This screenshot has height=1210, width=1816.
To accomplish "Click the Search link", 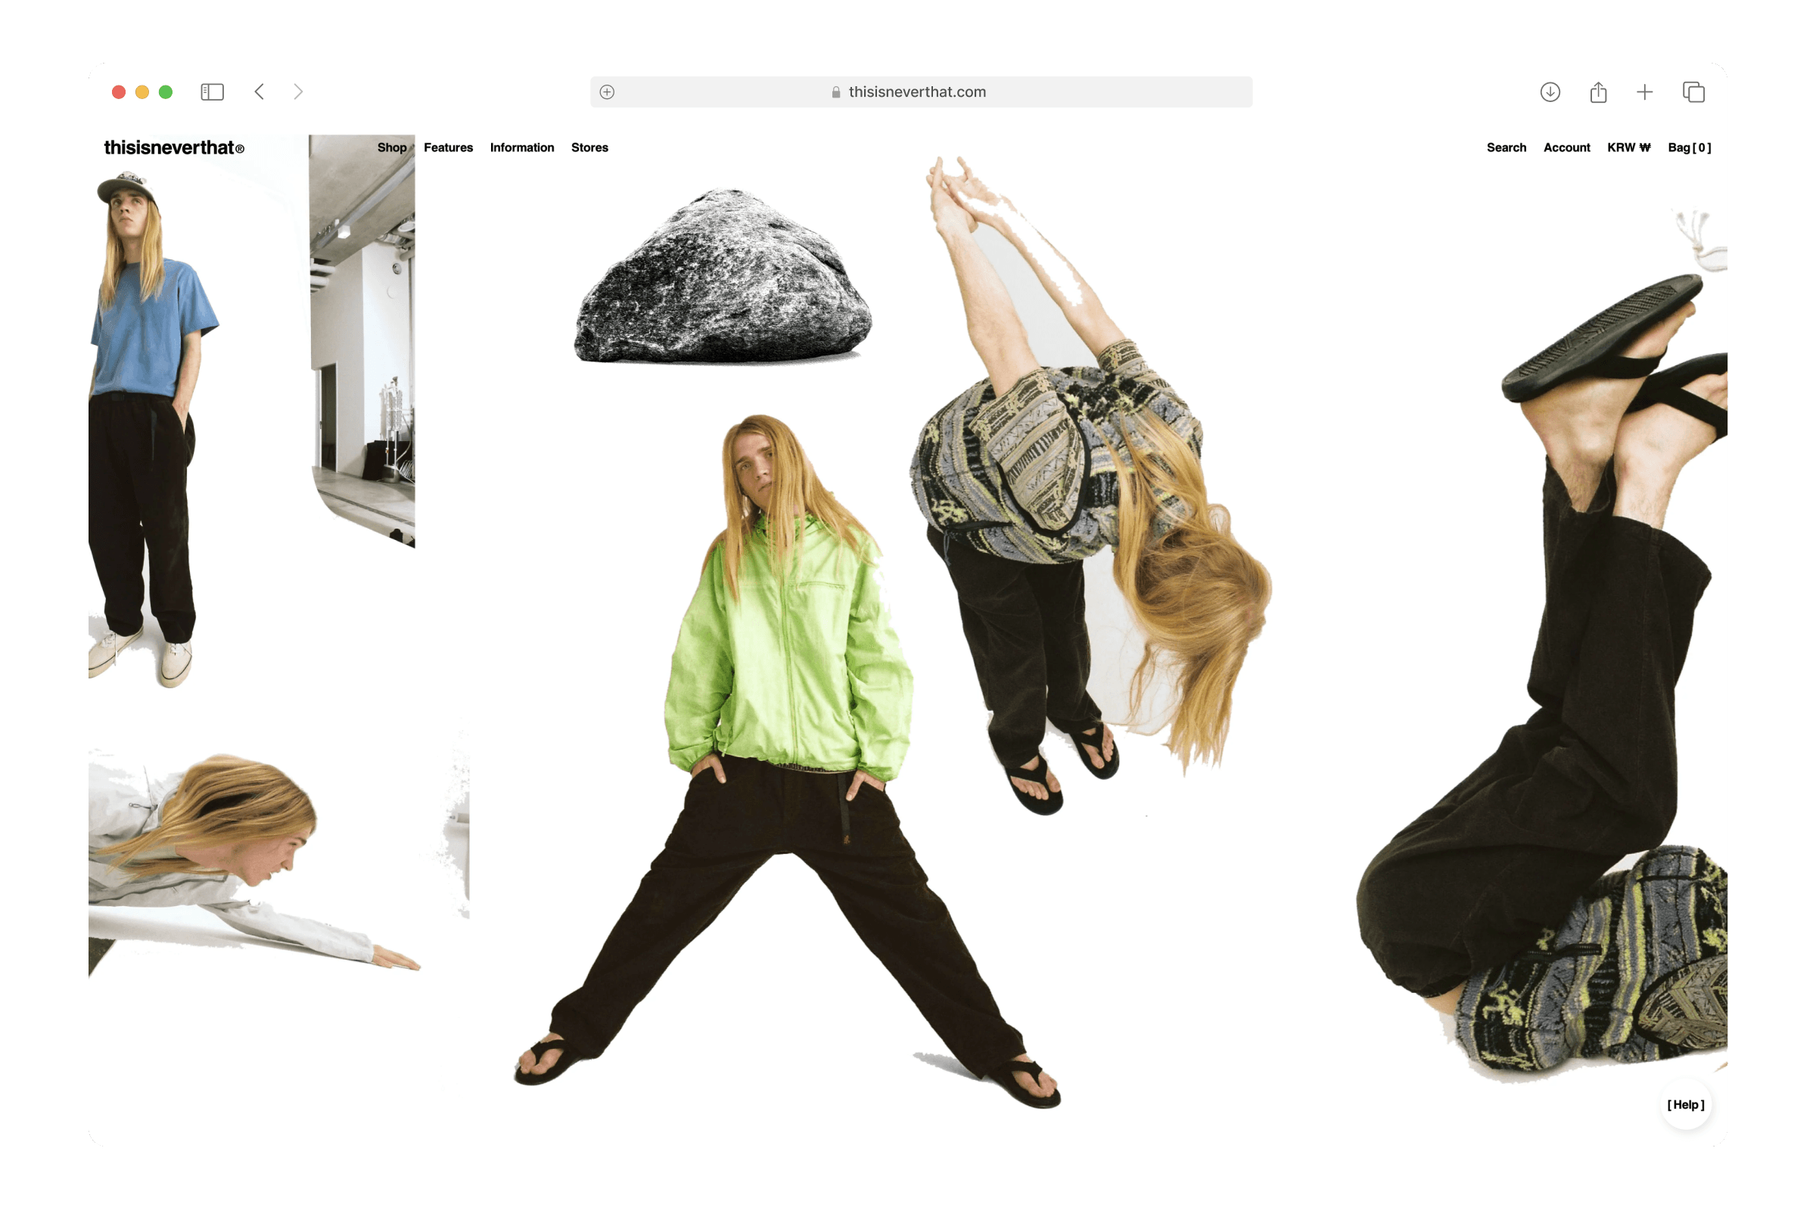I will [x=1506, y=147].
